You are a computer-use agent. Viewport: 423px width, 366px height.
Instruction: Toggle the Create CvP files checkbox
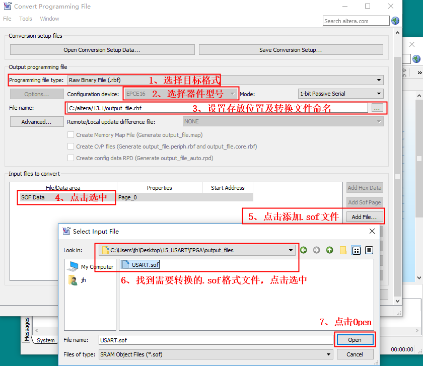70,147
